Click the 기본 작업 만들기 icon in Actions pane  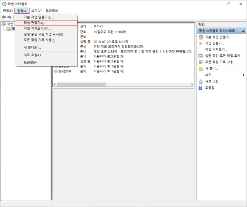pos(201,37)
